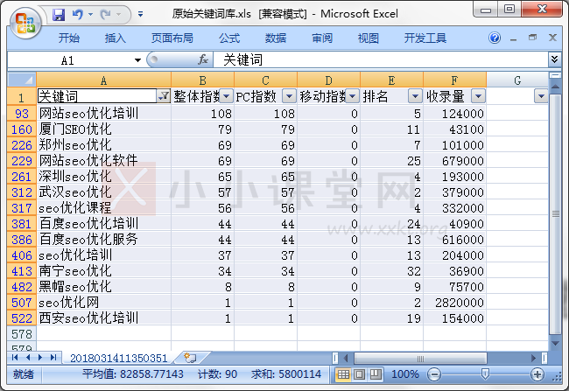Click the 100% zoom level
Viewport: 569px width, 391px height.
[x=405, y=374]
